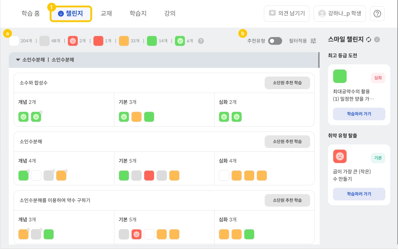The width and height of the screenshot is (398, 249).
Task: Click the filter settings sliders icon
Action: click(x=313, y=41)
